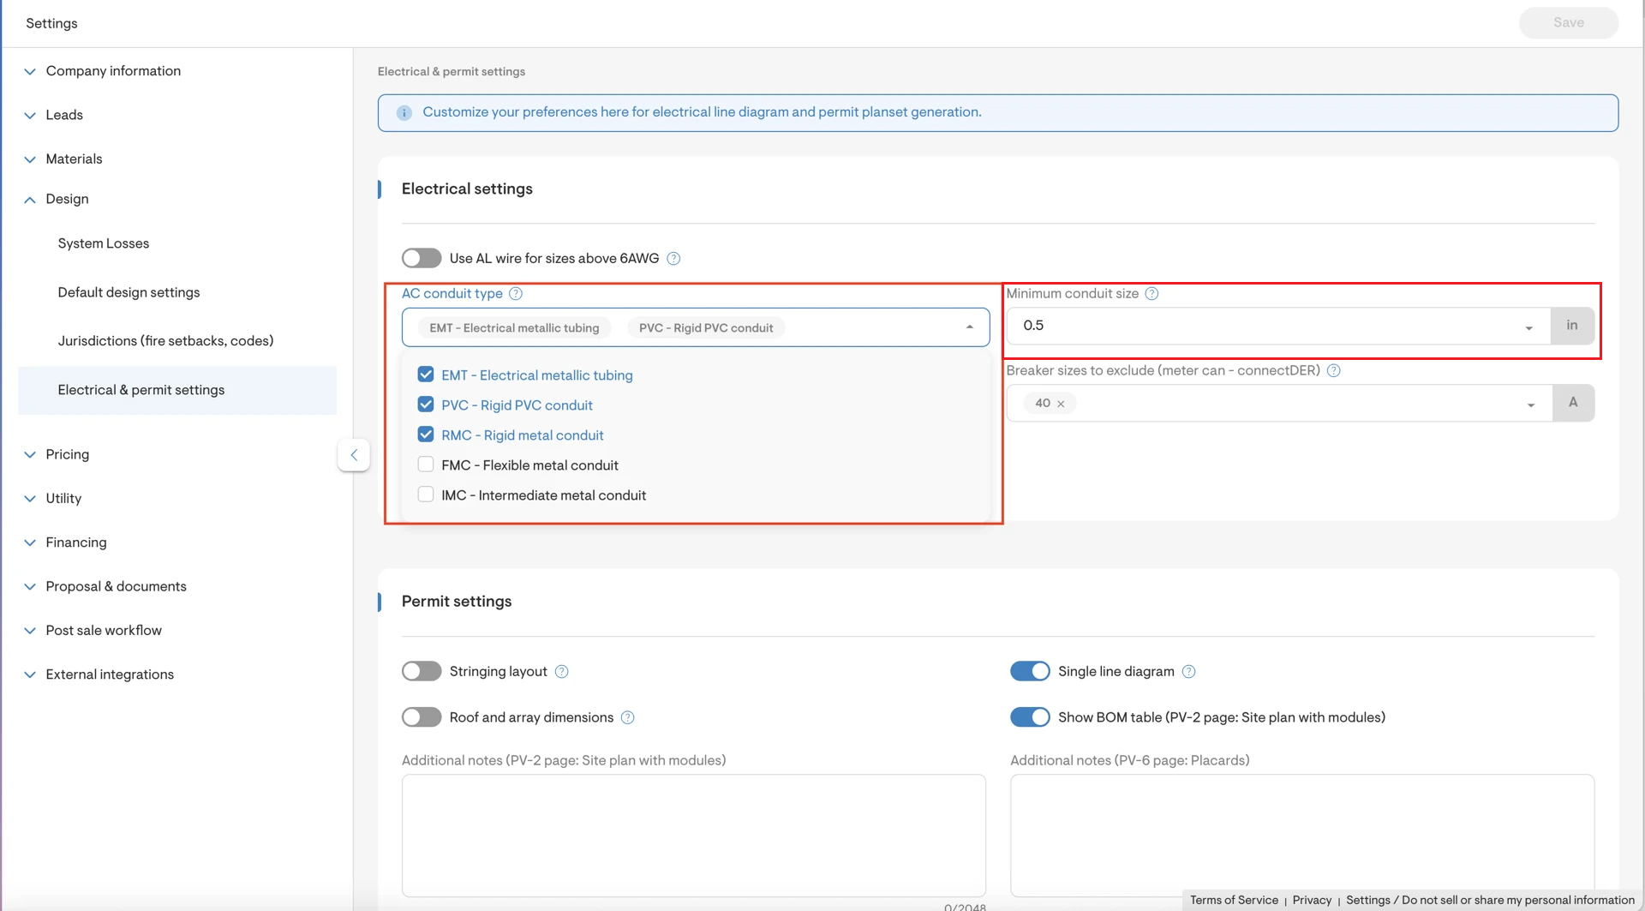
Task: Check the FMC - Flexible metal conduit option
Action: coord(426,465)
